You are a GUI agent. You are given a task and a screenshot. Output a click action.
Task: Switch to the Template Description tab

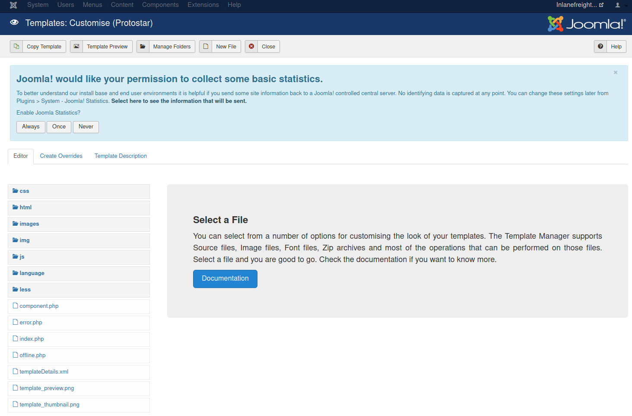[121, 156]
